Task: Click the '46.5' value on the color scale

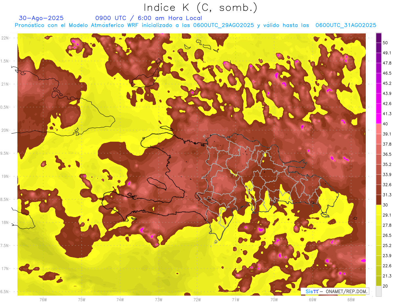Action: pos(387,73)
